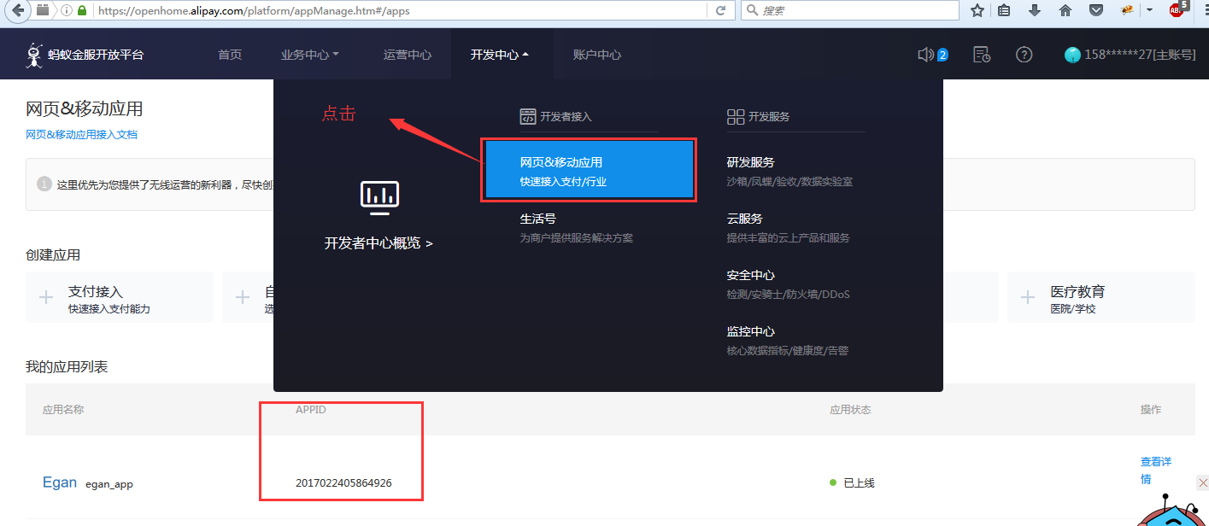This screenshot has height=526, width=1209.
Task: Select 网页&移动应用 menu entry
Action: (x=589, y=171)
